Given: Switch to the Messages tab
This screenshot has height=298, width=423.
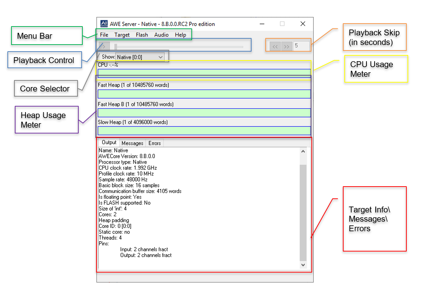Looking at the screenshot, I should click(x=132, y=143).
